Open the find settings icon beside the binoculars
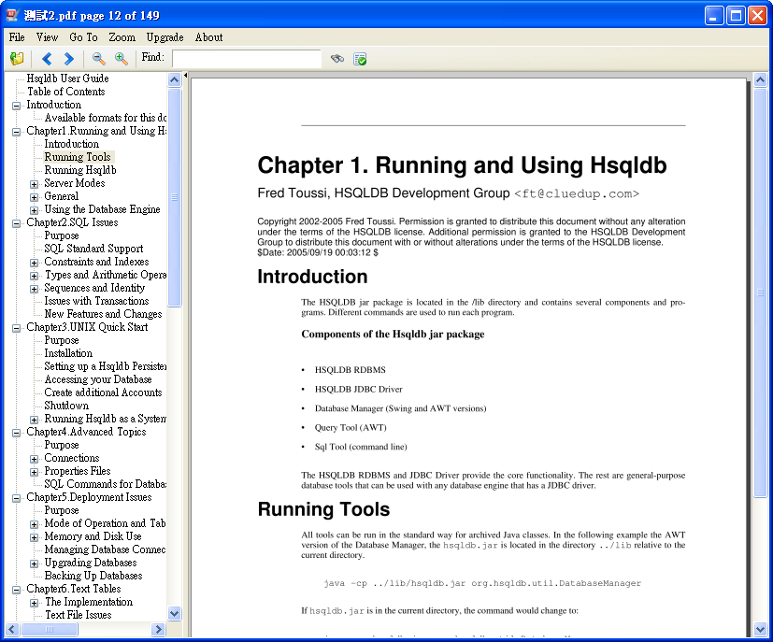This screenshot has width=773, height=642. (359, 58)
